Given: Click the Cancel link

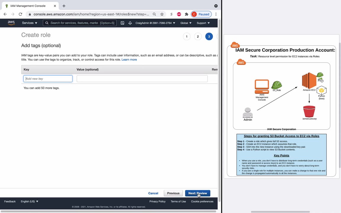Looking at the screenshot, I should 153,193.
